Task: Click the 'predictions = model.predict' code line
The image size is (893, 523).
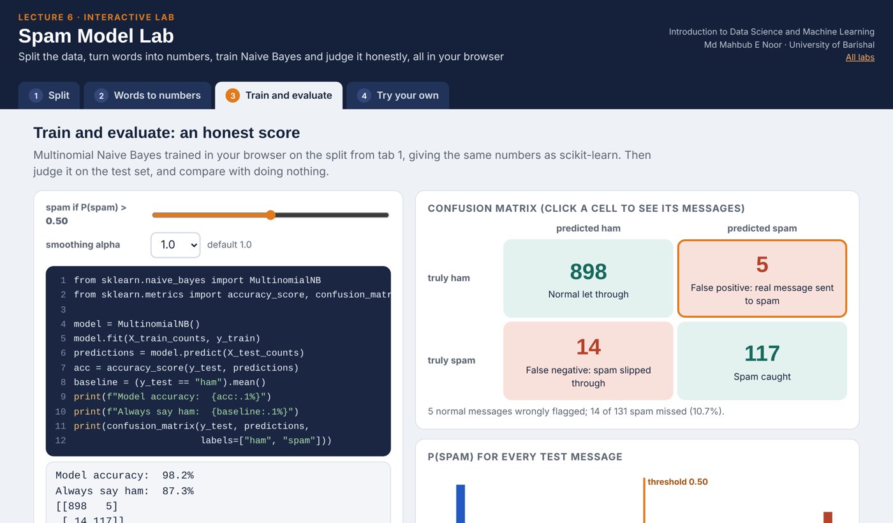Action: click(x=189, y=353)
